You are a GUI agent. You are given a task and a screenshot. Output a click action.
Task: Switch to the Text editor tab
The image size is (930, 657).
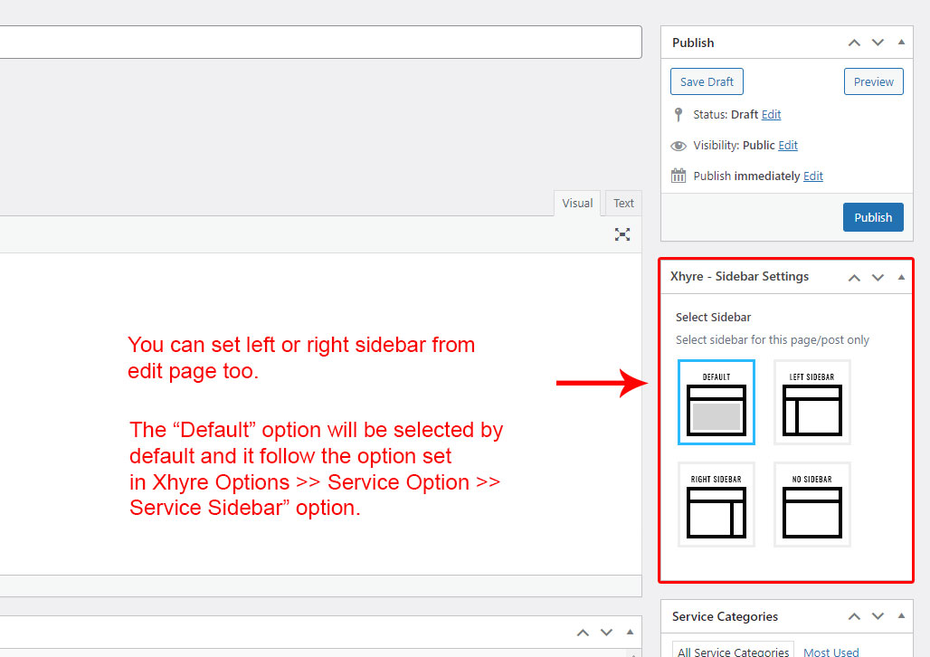[x=623, y=204]
